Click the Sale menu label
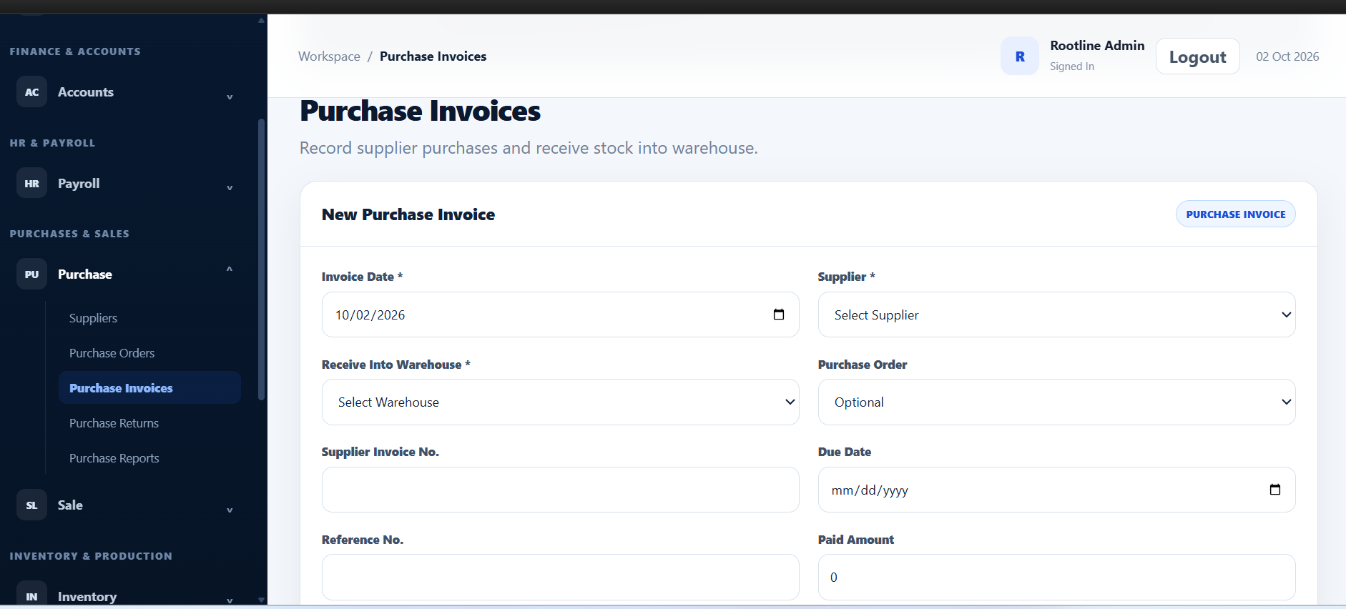Viewport: 1346px width, 609px height. [x=70, y=505]
